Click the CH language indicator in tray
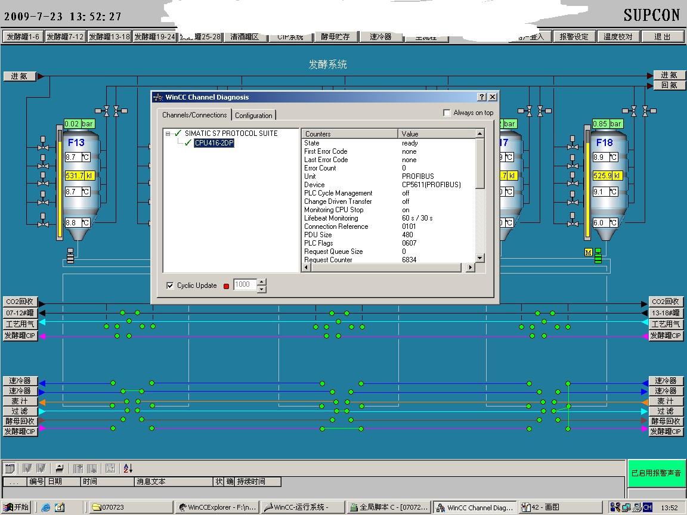This screenshot has height=515, width=687. tap(648, 508)
